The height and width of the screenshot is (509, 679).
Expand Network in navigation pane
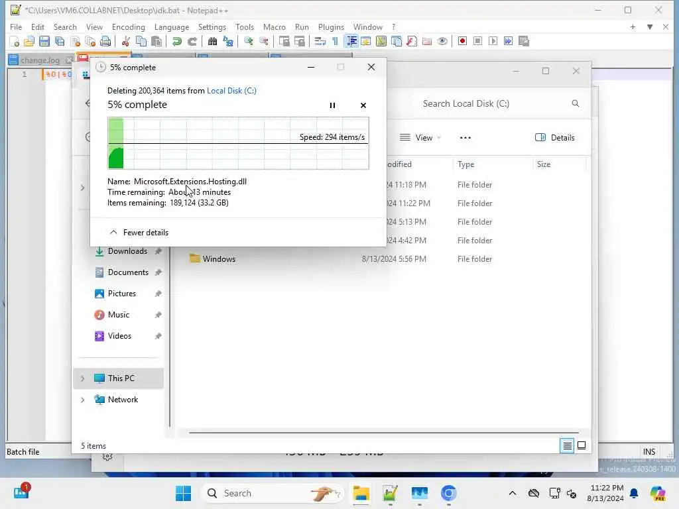pyautogui.click(x=82, y=400)
